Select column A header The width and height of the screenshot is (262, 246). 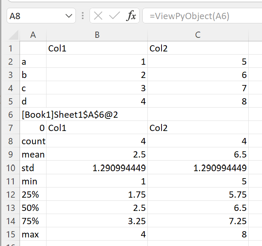(x=33, y=35)
